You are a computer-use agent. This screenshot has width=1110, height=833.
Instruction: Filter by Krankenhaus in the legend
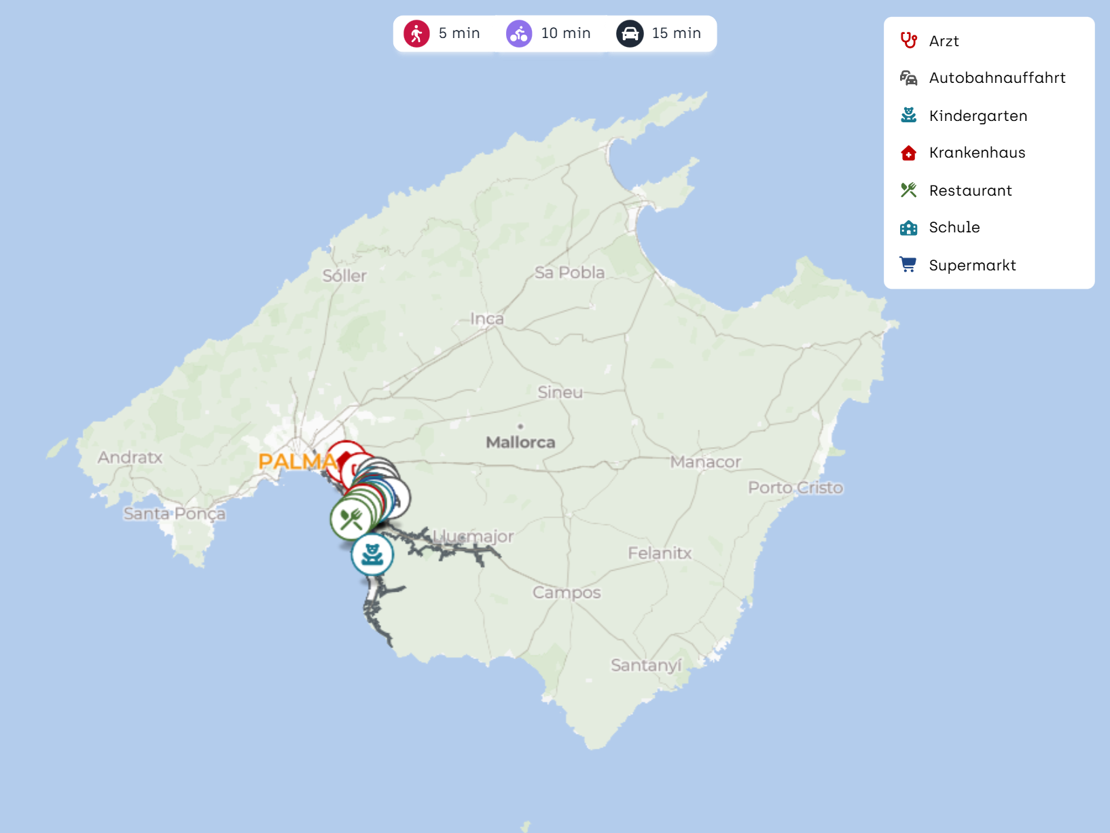[x=976, y=153]
